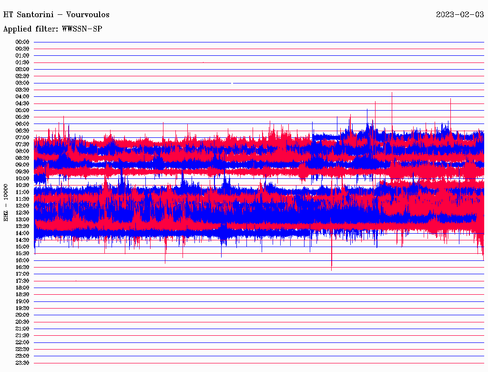488x372 pixels.
Task: Select the 01:30 time label
Action: tap(22, 62)
